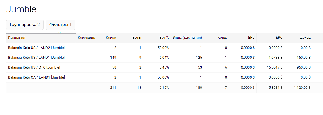Select Balansia Keto US / LAND2 row
The height and width of the screenshot is (115, 323).
click(165, 48)
